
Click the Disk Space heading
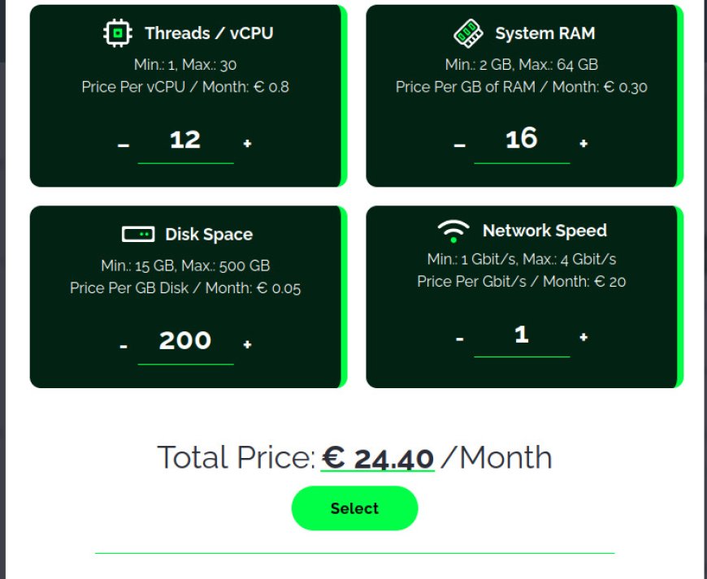tap(209, 235)
